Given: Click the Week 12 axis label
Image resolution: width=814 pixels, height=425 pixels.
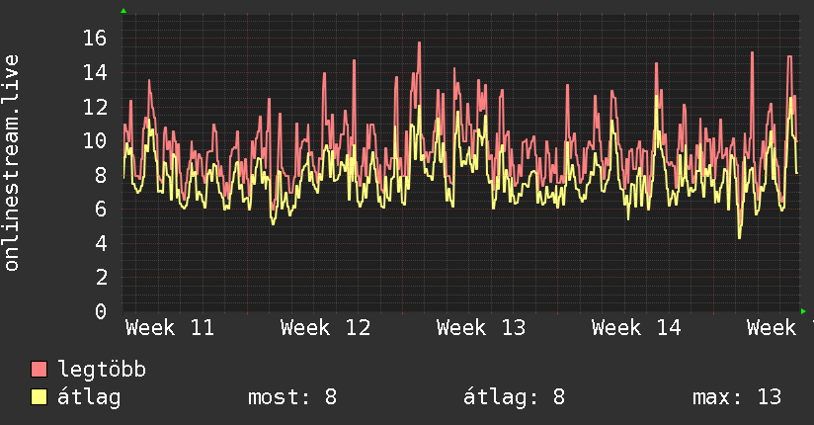Looking at the screenshot, I should point(325,328).
